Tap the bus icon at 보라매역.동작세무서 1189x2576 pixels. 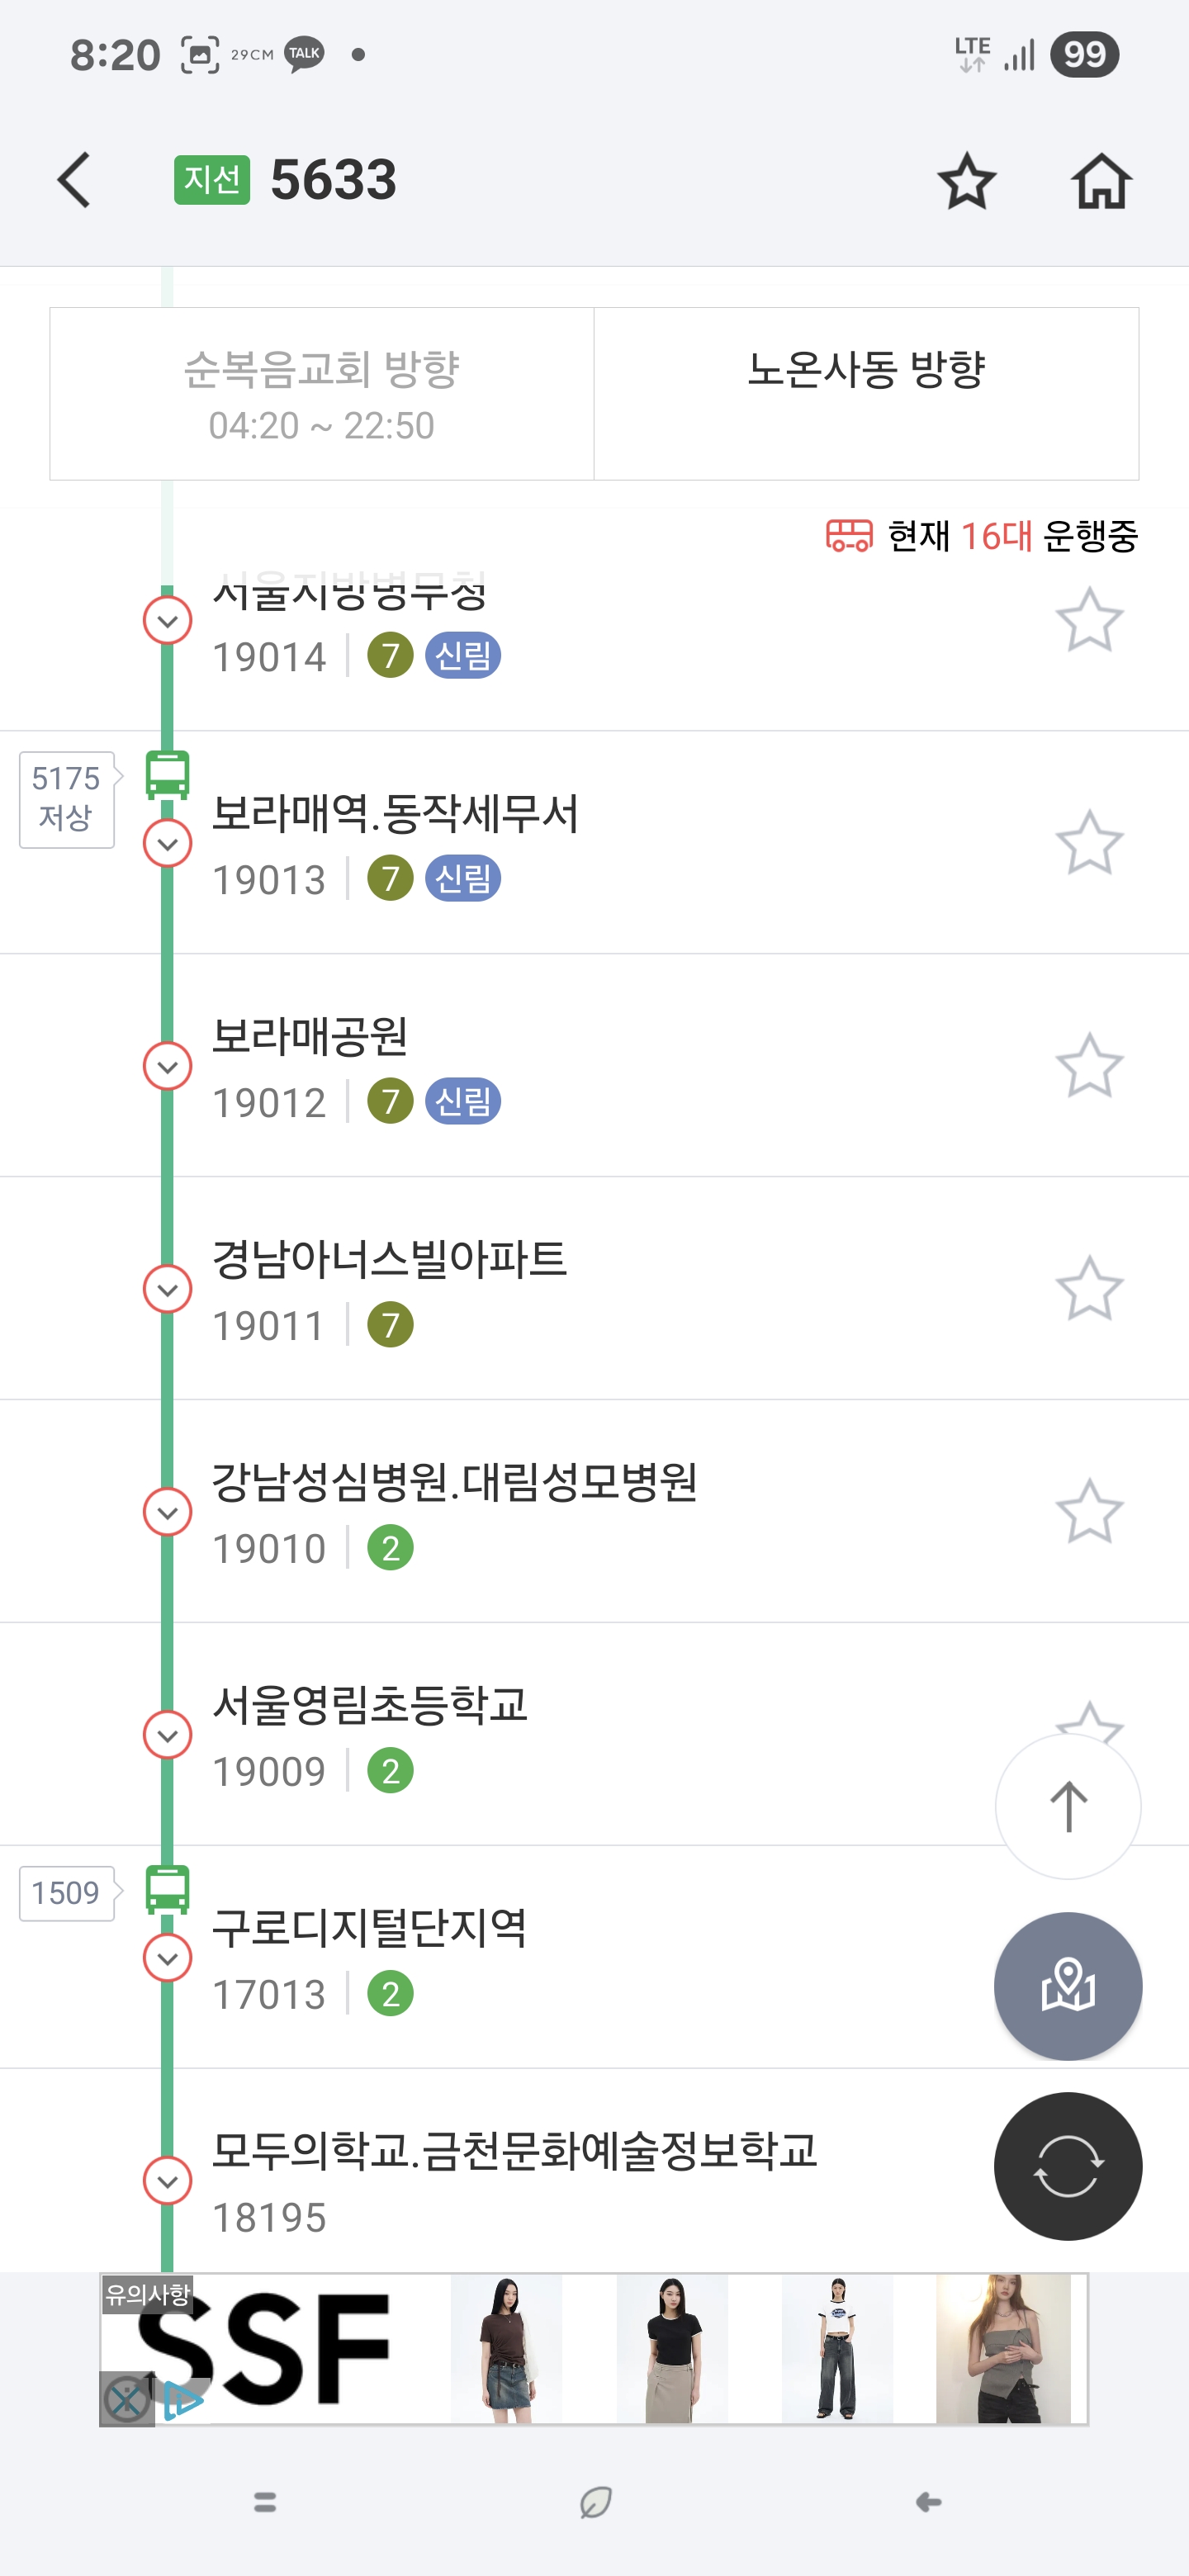[x=167, y=775]
